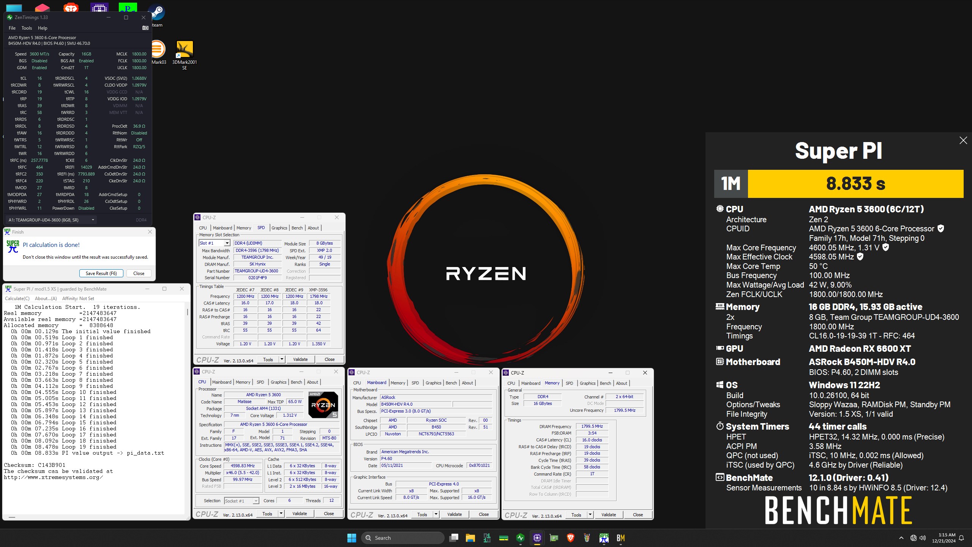Click the ZenTimings screenshot camera icon

[145, 28]
